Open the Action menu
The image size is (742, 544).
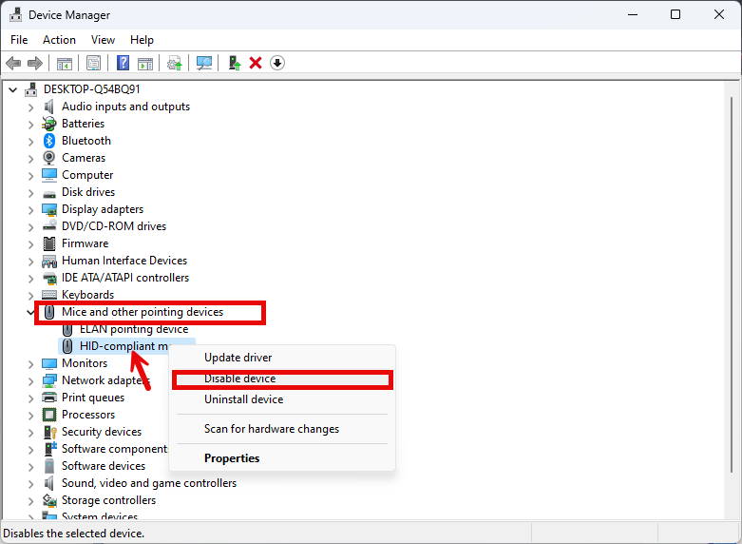(59, 40)
